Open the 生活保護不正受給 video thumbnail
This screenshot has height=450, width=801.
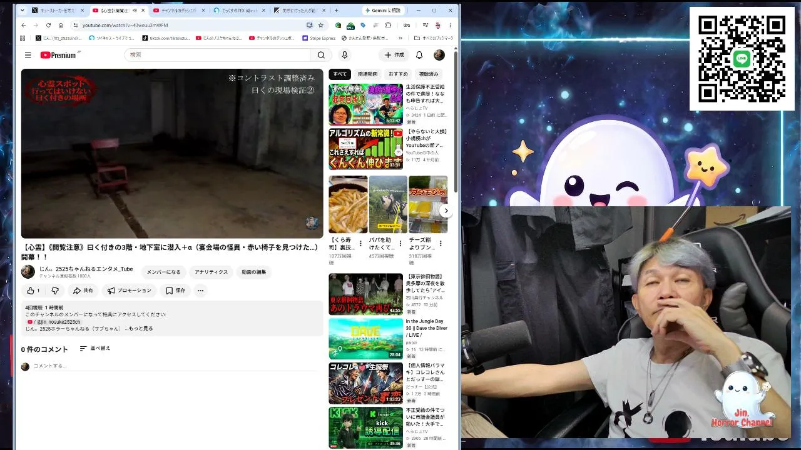tap(366, 104)
